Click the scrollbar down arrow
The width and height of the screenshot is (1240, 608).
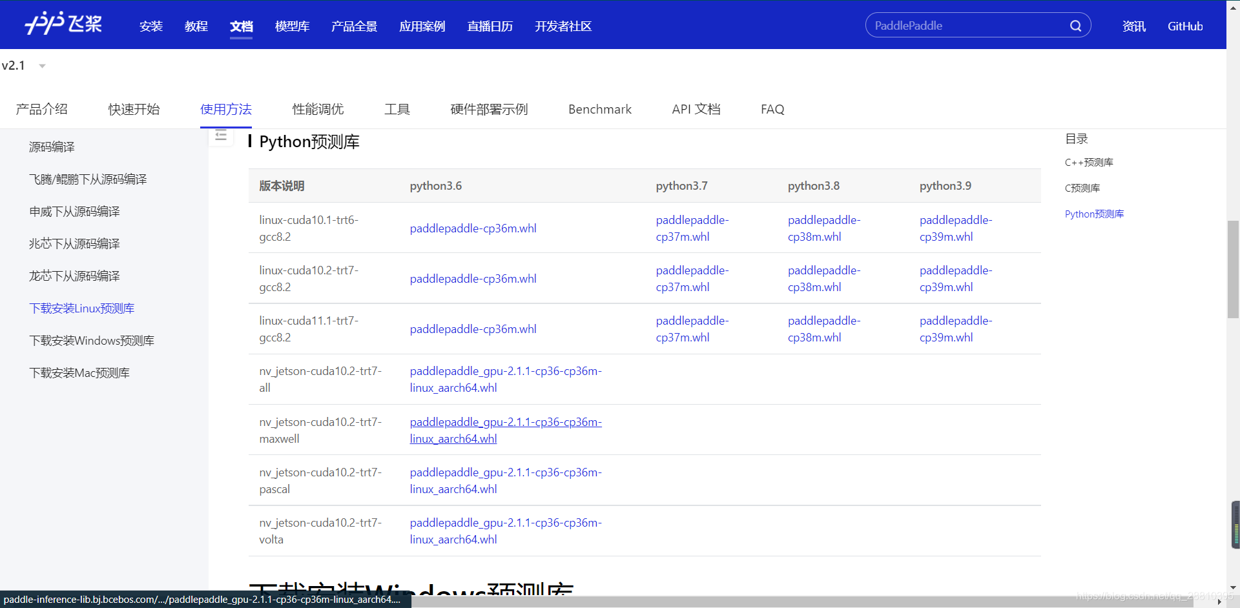point(1233,588)
